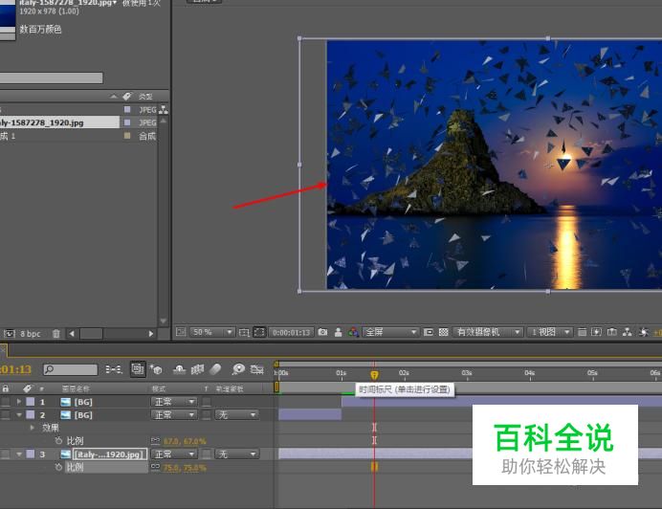Click the Fast Previews icon in viewer bar
This screenshot has width=662, height=509.
click(597, 332)
